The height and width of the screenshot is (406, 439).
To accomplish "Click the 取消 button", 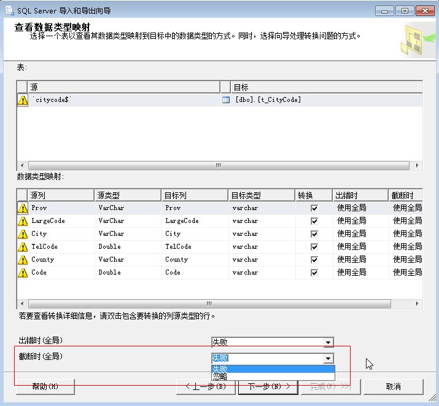I will [393, 386].
